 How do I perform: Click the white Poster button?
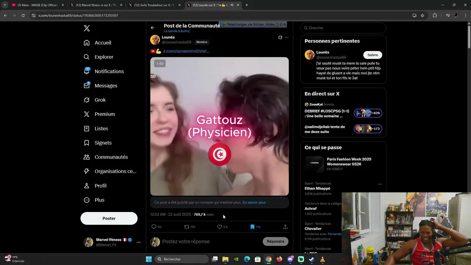coord(109,218)
